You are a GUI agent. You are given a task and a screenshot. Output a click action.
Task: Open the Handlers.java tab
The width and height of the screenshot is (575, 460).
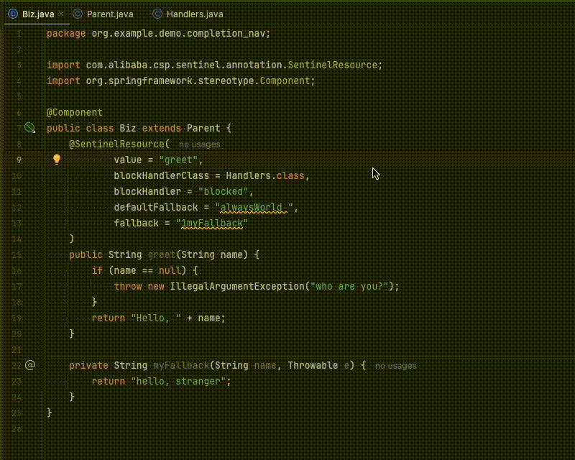tap(195, 14)
